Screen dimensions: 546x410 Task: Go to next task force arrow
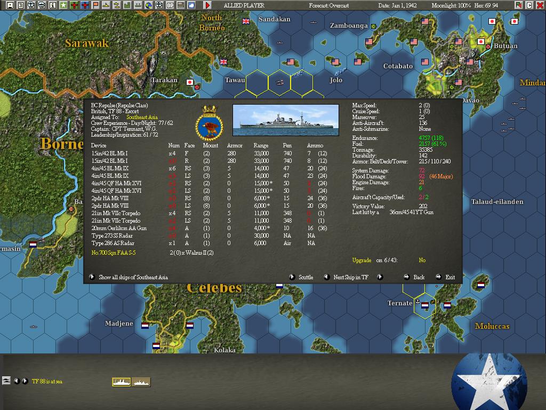(25, 381)
